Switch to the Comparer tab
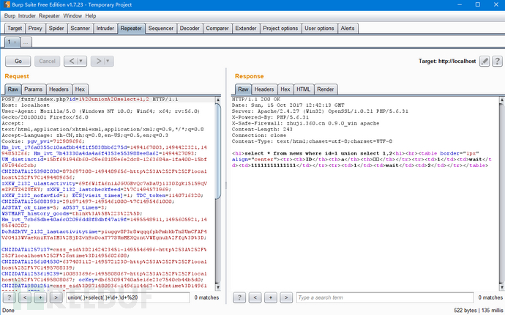 [217, 28]
